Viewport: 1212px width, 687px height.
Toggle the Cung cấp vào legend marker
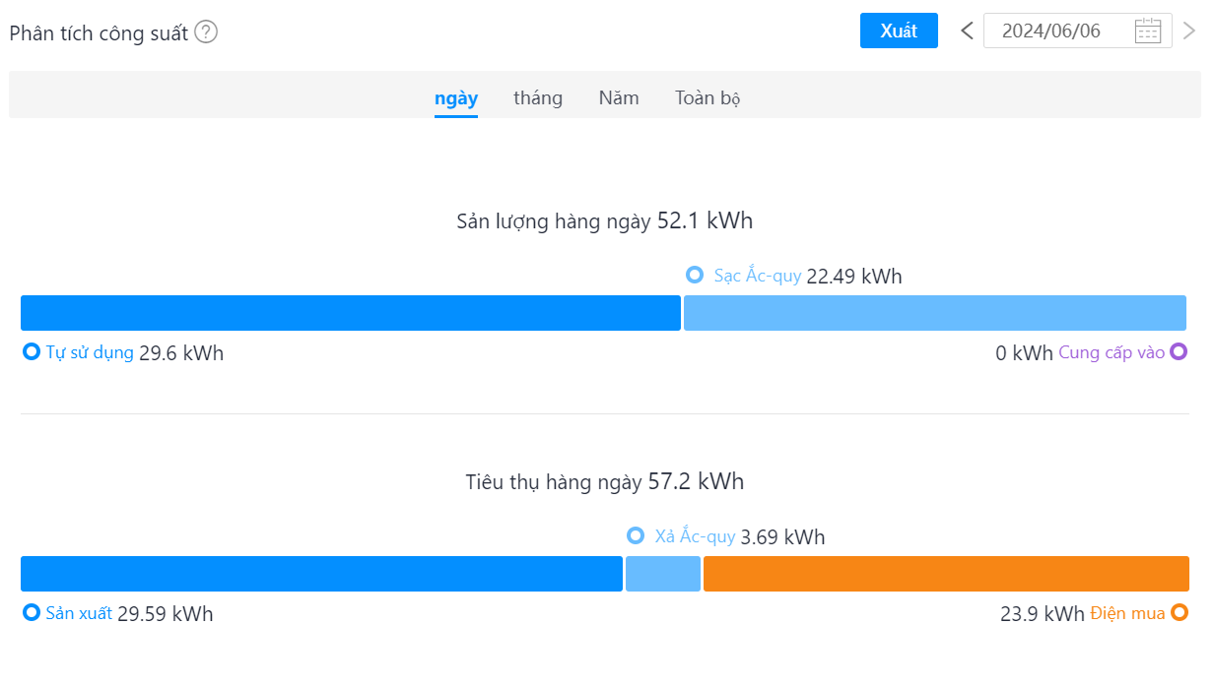point(1178,351)
